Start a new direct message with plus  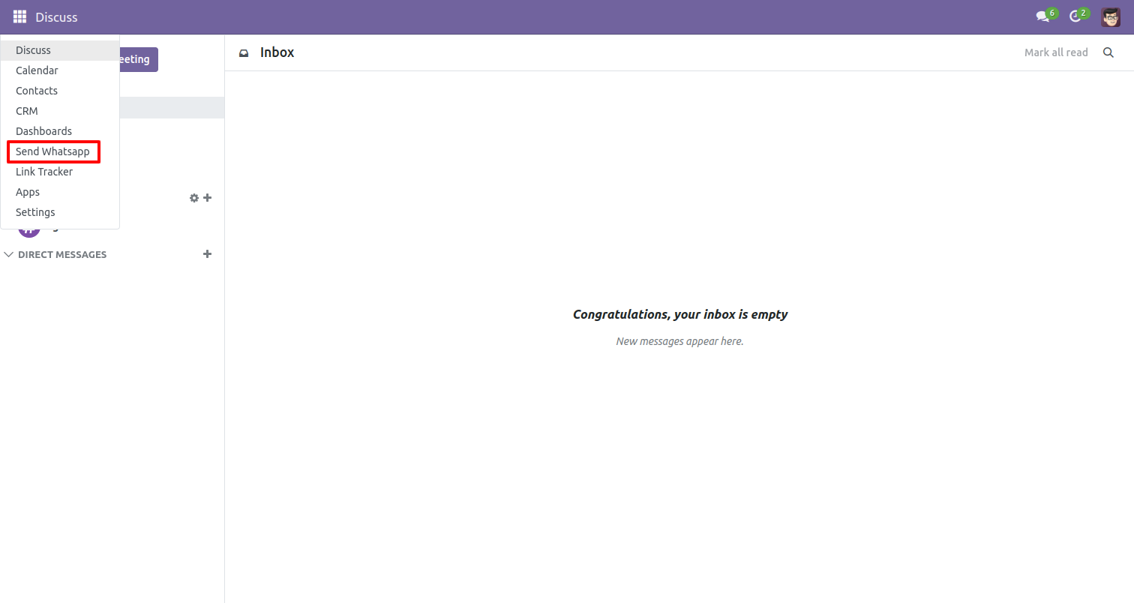208,254
